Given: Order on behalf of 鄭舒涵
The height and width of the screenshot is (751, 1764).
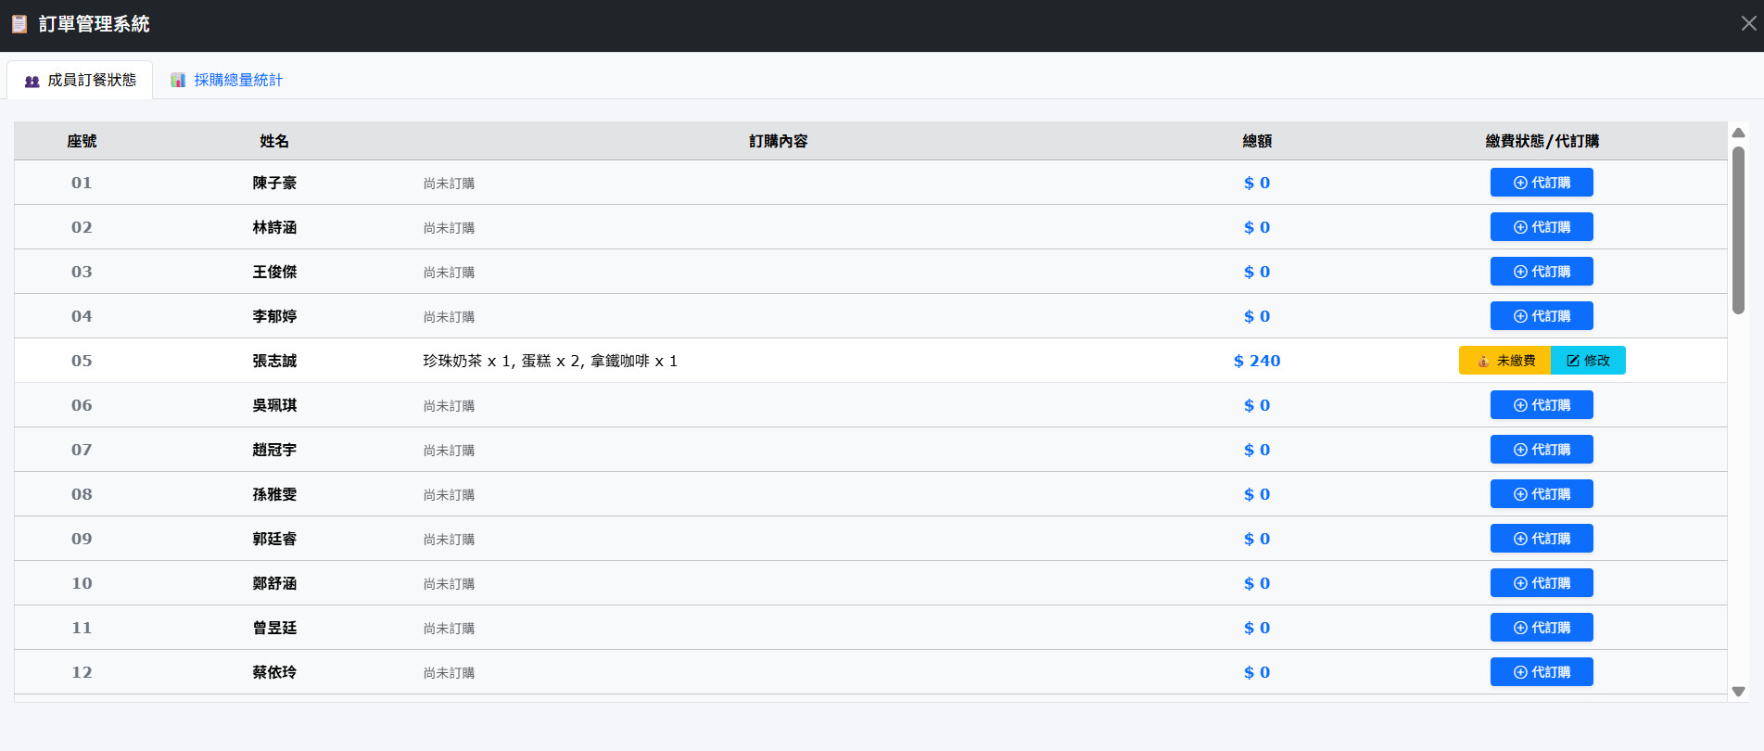Looking at the screenshot, I should coord(1541,583).
